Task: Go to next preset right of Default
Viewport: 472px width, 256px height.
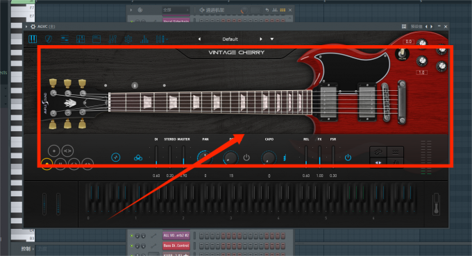Action: point(261,39)
